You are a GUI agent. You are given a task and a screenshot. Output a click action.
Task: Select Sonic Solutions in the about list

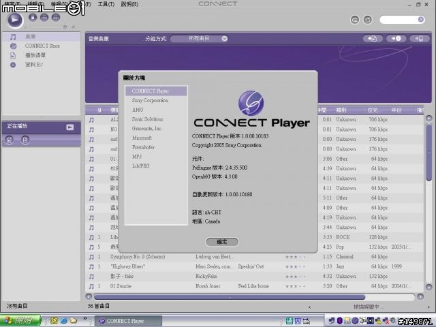click(x=156, y=119)
